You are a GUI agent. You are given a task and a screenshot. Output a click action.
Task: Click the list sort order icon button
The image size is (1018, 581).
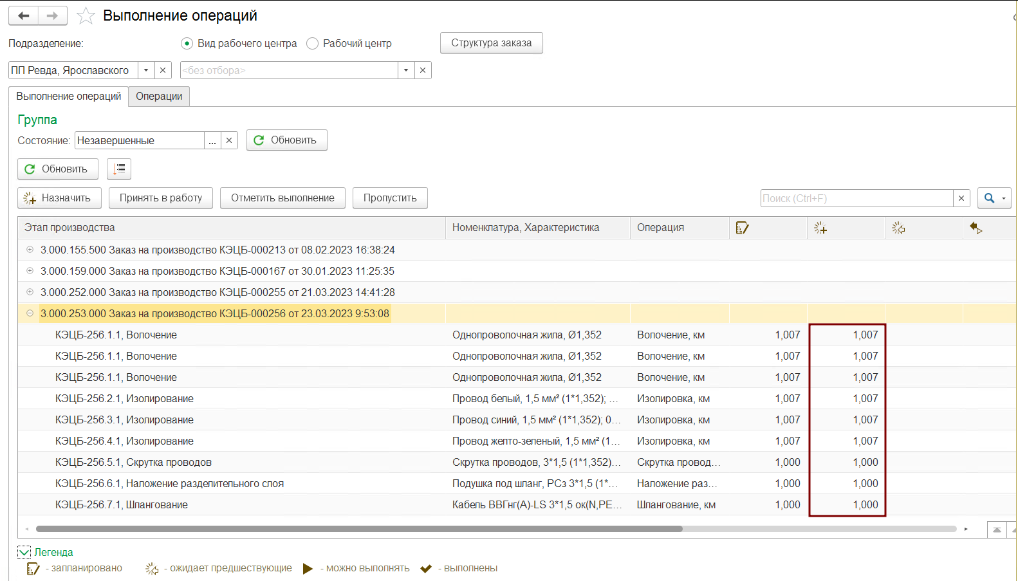119,169
